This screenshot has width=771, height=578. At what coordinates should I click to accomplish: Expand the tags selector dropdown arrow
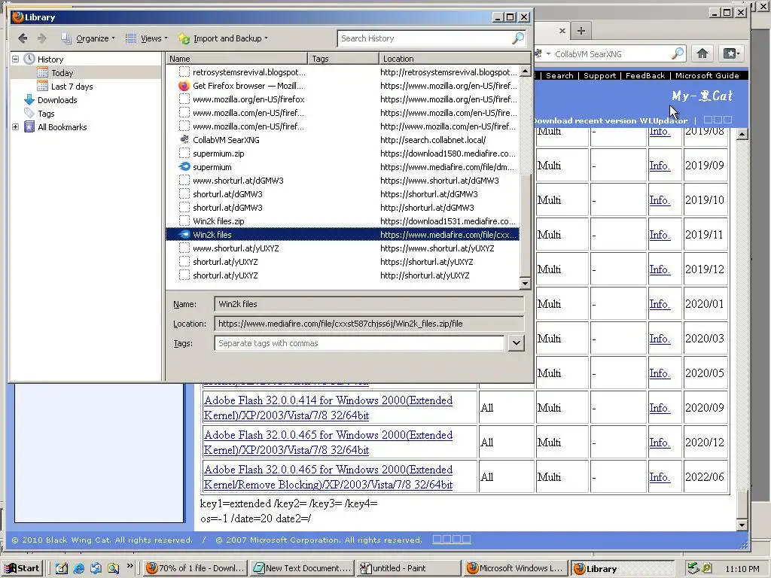coord(516,343)
